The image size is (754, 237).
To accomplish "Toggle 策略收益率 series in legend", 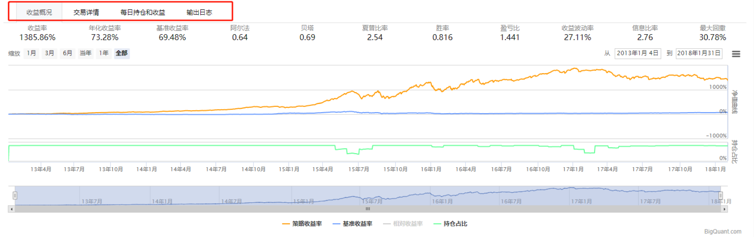I will 302,224.
